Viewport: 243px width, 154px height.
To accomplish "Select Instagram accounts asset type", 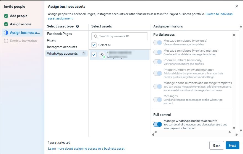I will 62,47.
